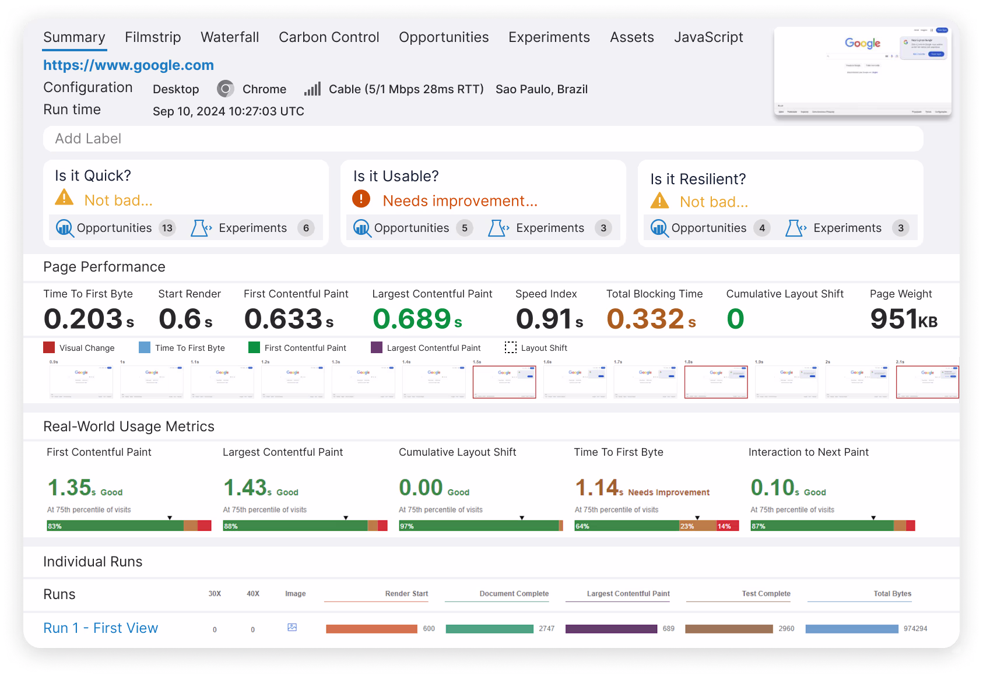This screenshot has height=676, width=983.
Task: Switch to the Assets tab
Action: [632, 37]
